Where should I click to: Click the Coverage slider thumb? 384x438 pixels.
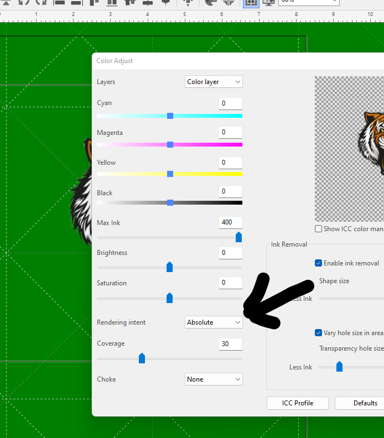pyautogui.click(x=142, y=358)
